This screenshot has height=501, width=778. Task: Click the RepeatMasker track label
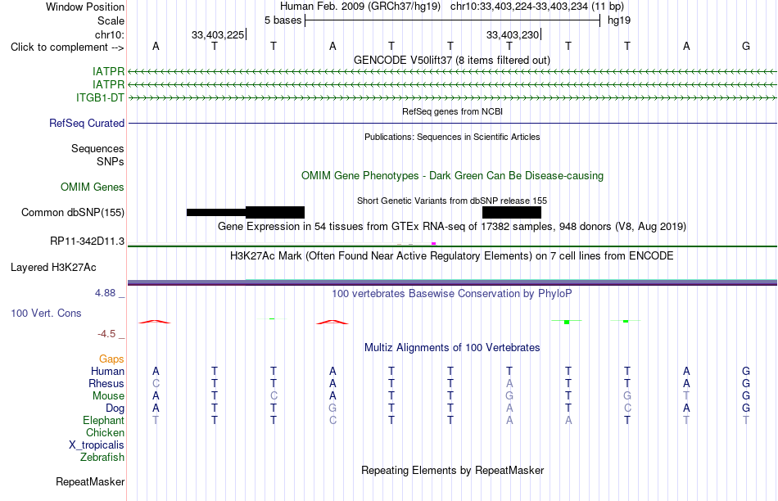pos(90,481)
